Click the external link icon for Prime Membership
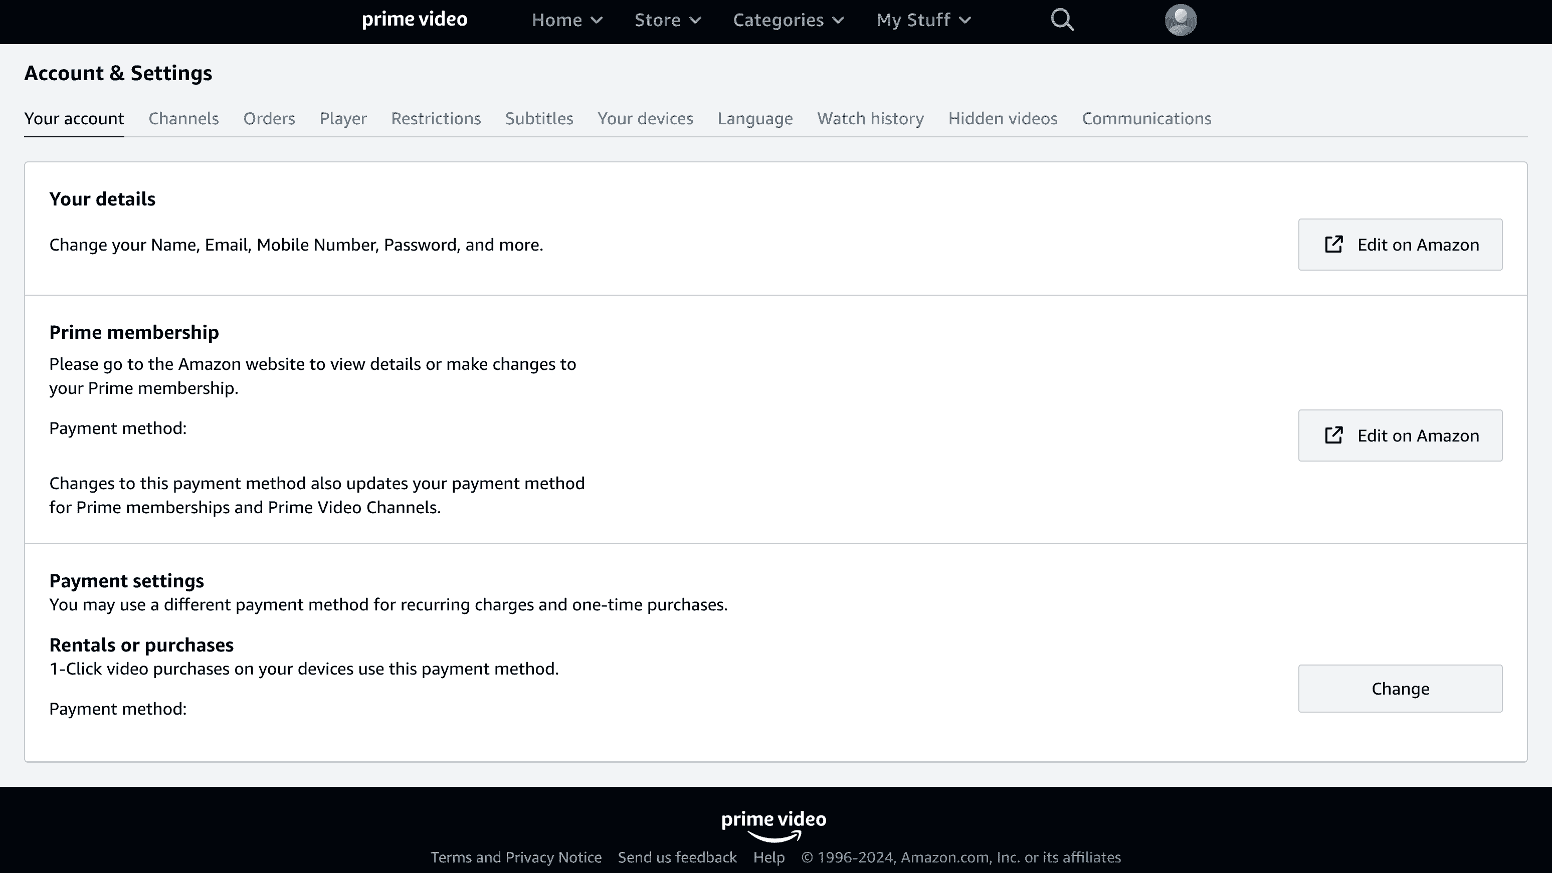 click(1334, 435)
